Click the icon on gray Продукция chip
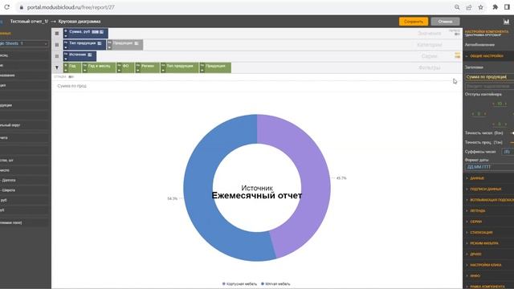 click(137, 43)
